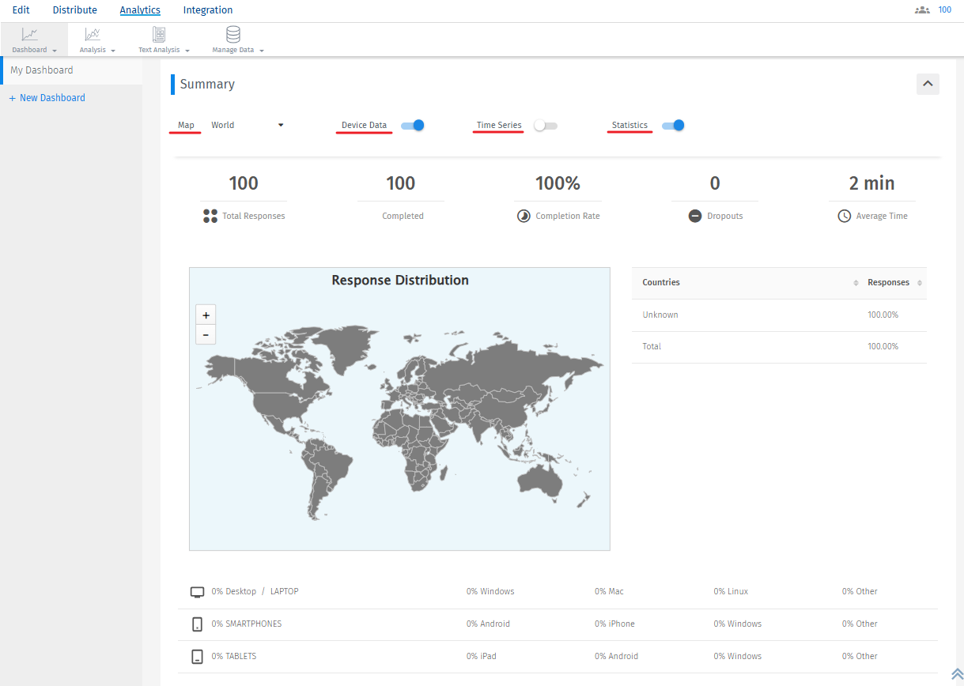Open the Integration tab
This screenshot has width=964, height=686.
208,10
